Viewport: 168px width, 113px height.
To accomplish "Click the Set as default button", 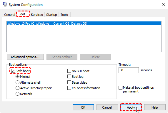I will pos(62,57).
